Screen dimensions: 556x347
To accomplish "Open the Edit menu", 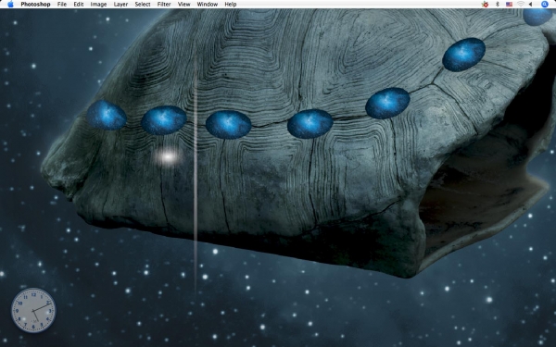I will 79,5.
